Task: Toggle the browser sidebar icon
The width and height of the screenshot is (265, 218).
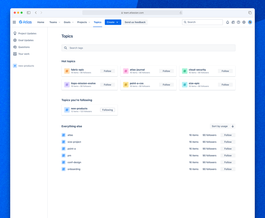Action: [29, 13]
